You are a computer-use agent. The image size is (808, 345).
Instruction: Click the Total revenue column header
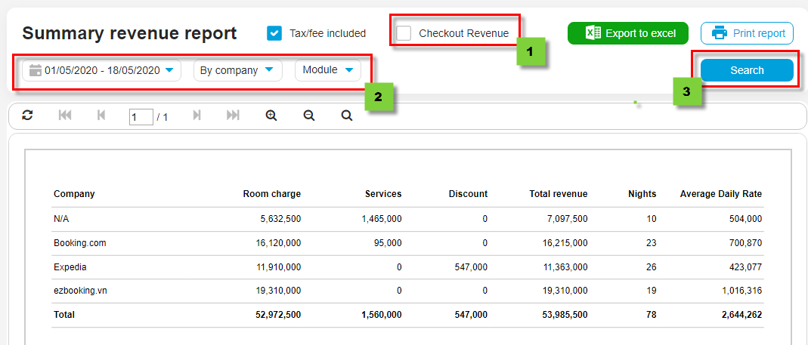(558, 194)
